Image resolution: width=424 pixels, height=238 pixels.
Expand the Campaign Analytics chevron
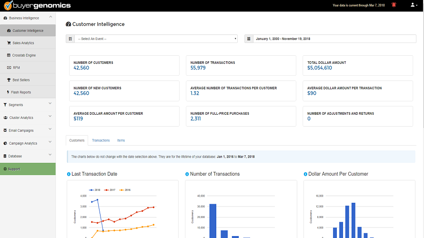click(50, 142)
